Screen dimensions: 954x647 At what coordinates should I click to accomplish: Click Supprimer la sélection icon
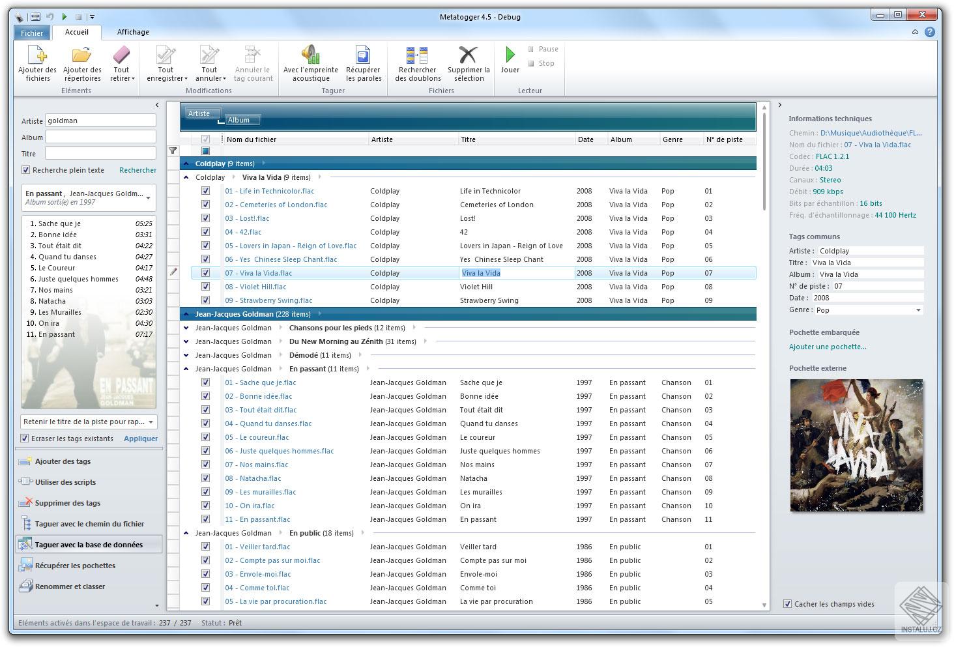468,55
